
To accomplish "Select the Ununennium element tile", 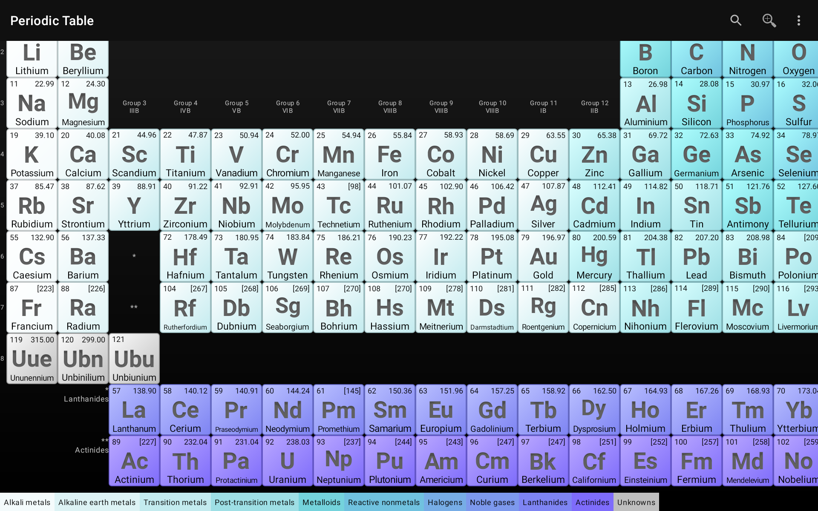I will tap(32, 359).
